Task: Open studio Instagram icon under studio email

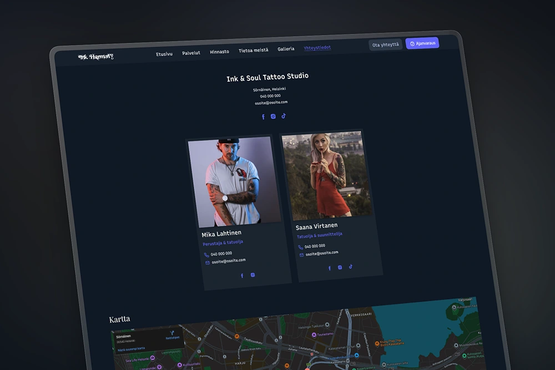Action: click(x=273, y=116)
